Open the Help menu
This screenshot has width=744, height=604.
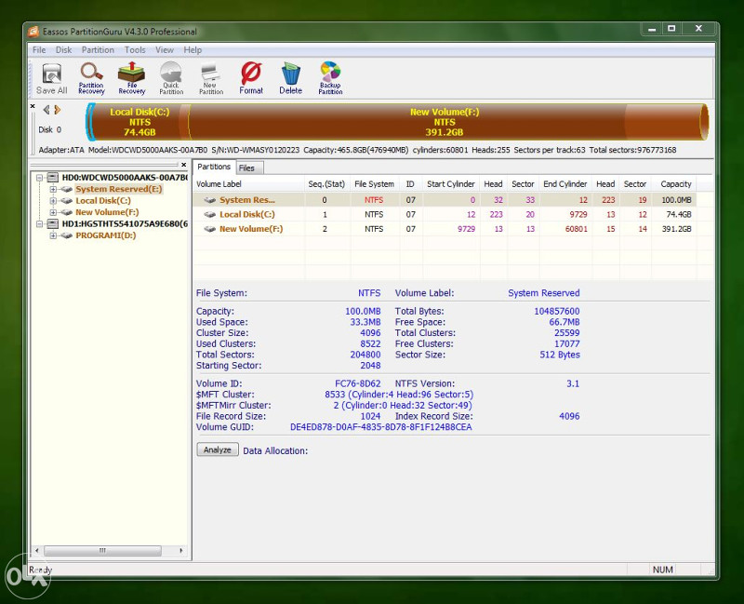193,50
